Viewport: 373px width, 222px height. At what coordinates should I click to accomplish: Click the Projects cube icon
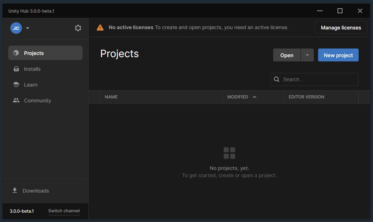(x=16, y=53)
